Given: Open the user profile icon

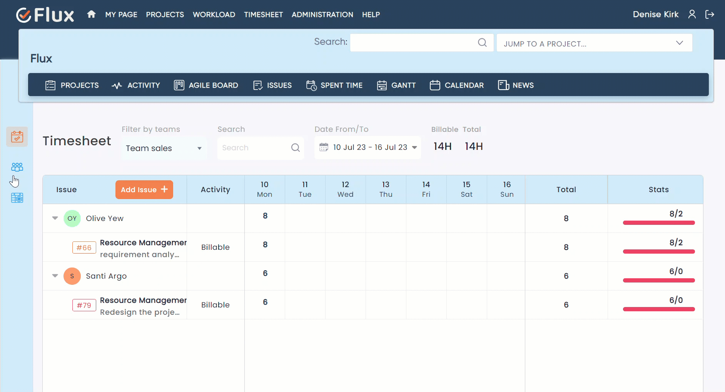Looking at the screenshot, I should point(692,15).
